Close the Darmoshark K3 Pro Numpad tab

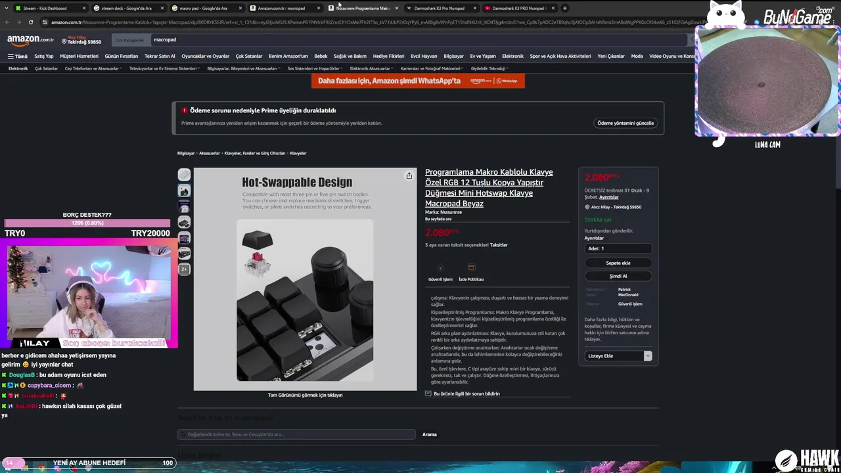click(474, 8)
